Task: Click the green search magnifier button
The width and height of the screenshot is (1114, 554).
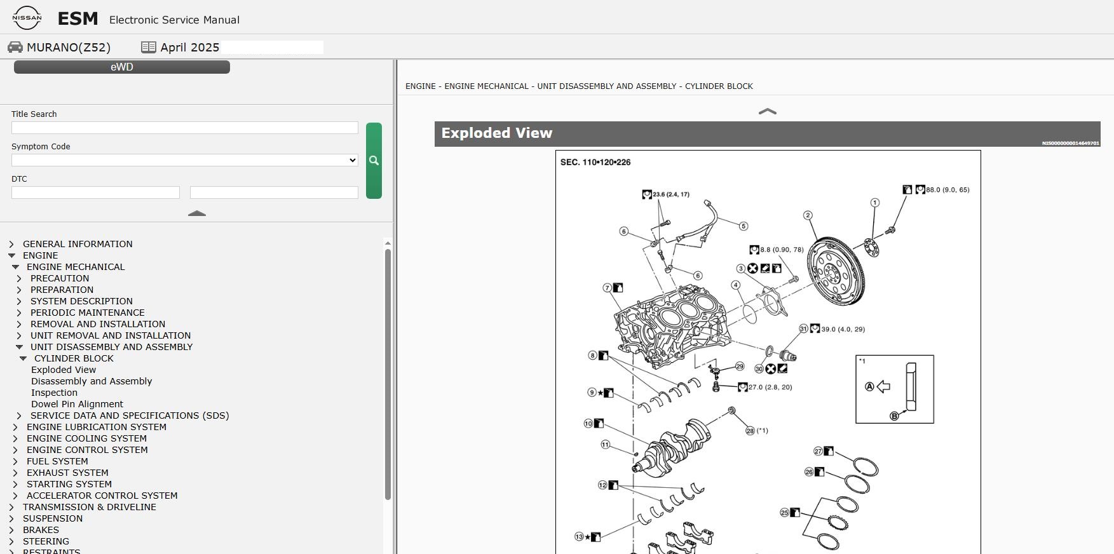Action: point(374,161)
